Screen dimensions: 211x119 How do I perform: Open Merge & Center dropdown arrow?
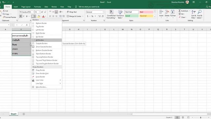click(x=83, y=16)
